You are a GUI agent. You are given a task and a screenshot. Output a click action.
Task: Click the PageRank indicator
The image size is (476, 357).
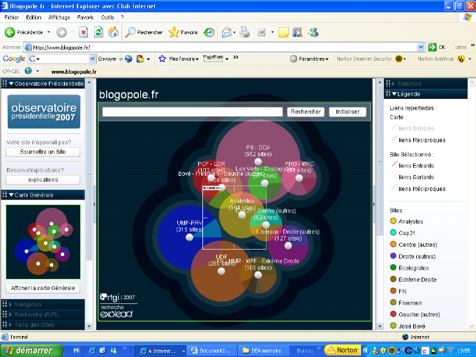coord(213,58)
